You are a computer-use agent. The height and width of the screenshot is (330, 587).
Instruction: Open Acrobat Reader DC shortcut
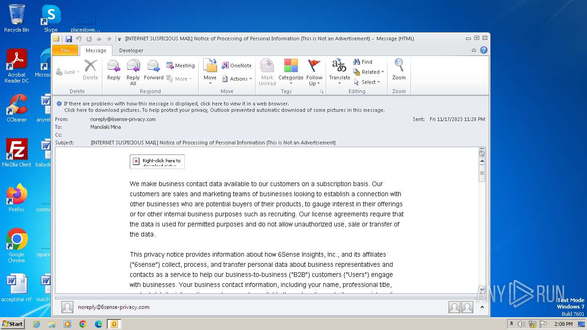17,66
